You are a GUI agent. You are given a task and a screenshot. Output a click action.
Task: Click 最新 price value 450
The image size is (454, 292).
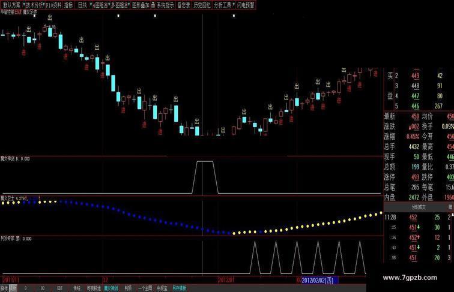pos(415,116)
